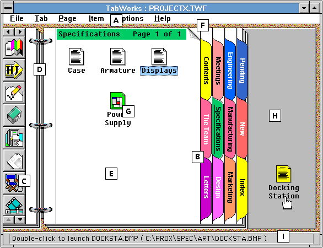Switch to the yellow Contents tab
Screen dimensions: 323x248
point(206,70)
